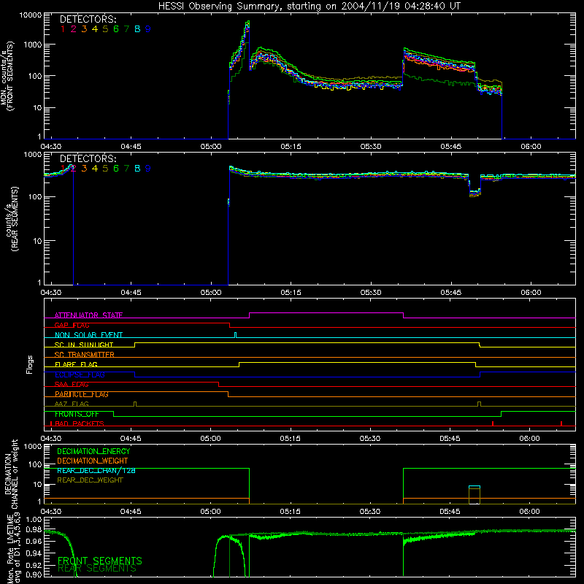Click '10000' tick on front segments y-axis
The image size is (584, 584).
pyautogui.click(x=31, y=15)
